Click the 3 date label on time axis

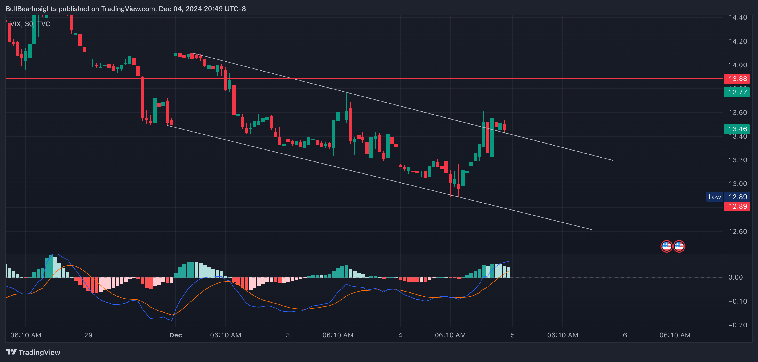288,335
